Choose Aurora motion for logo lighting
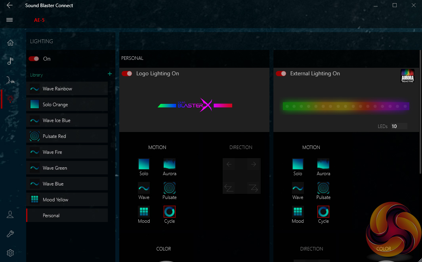This screenshot has height=262, width=422. [x=170, y=164]
